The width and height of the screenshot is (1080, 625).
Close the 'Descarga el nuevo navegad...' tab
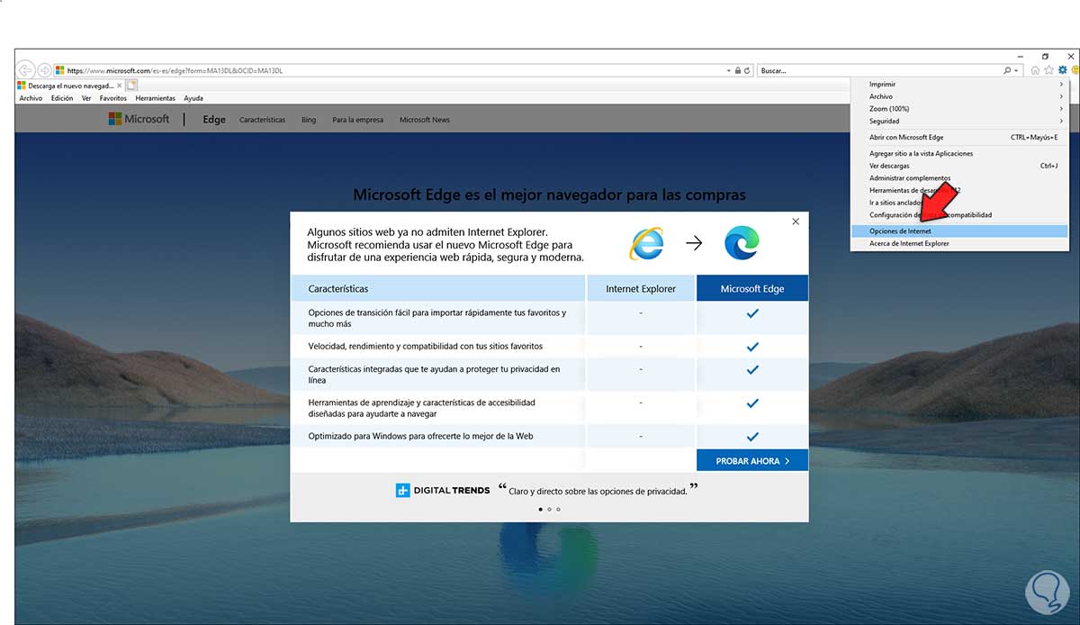pyautogui.click(x=120, y=86)
